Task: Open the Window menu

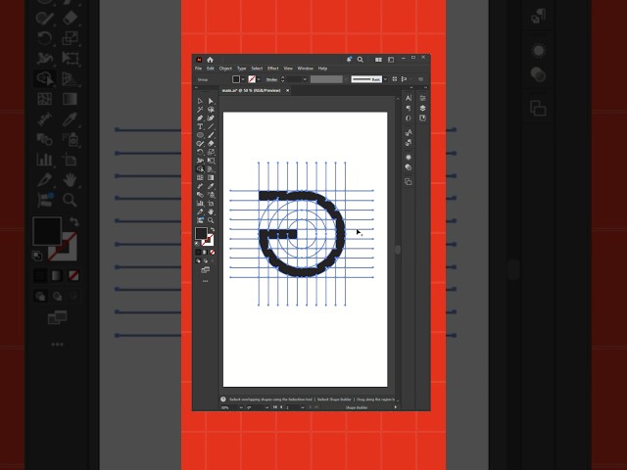Action: [x=306, y=69]
